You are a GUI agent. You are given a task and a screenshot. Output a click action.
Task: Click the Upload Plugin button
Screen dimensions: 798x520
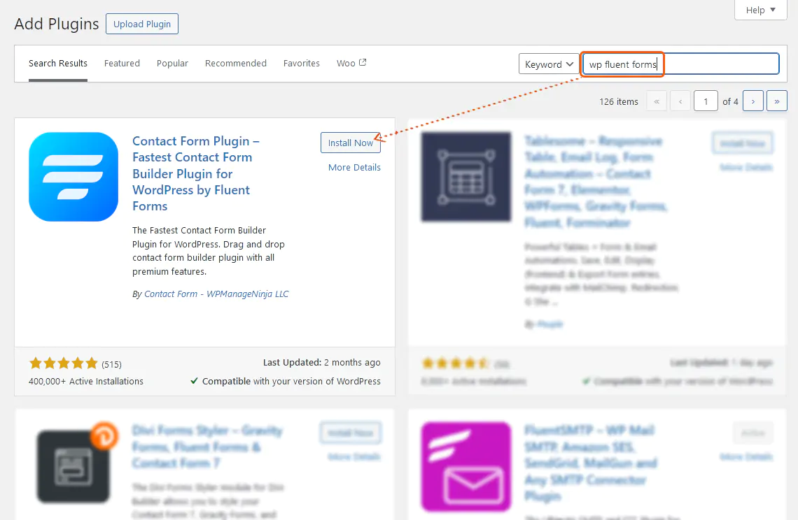(x=141, y=23)
